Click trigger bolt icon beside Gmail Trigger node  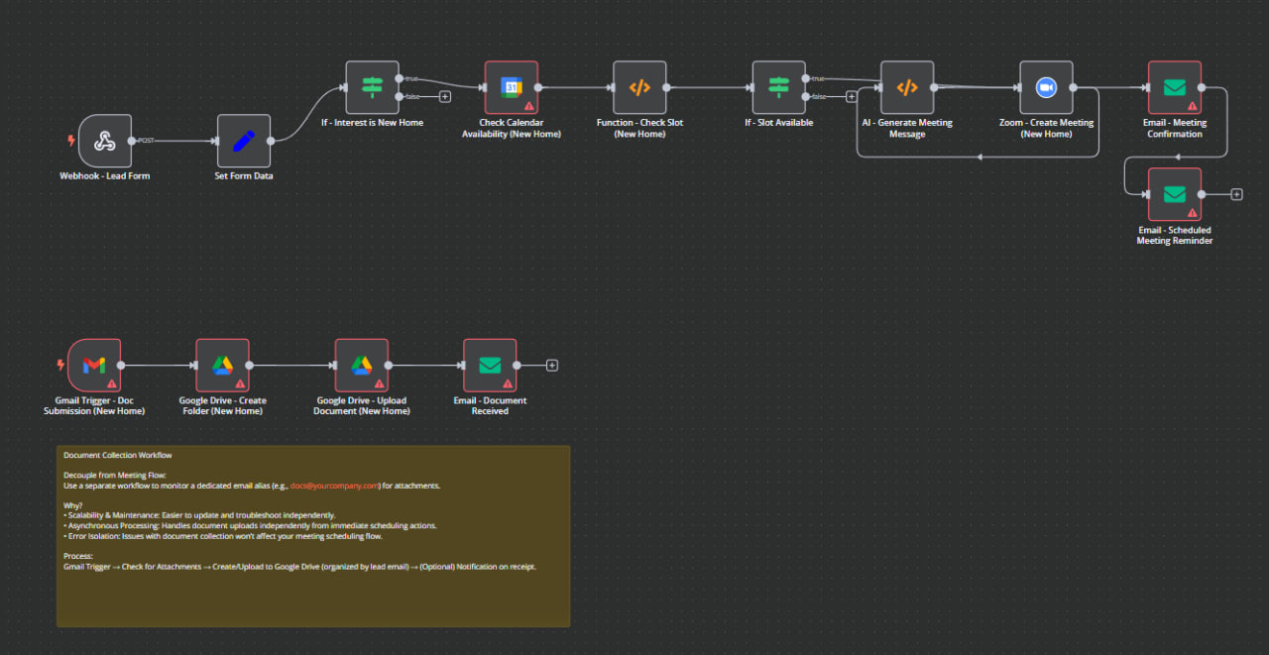[x=60, y=366]
